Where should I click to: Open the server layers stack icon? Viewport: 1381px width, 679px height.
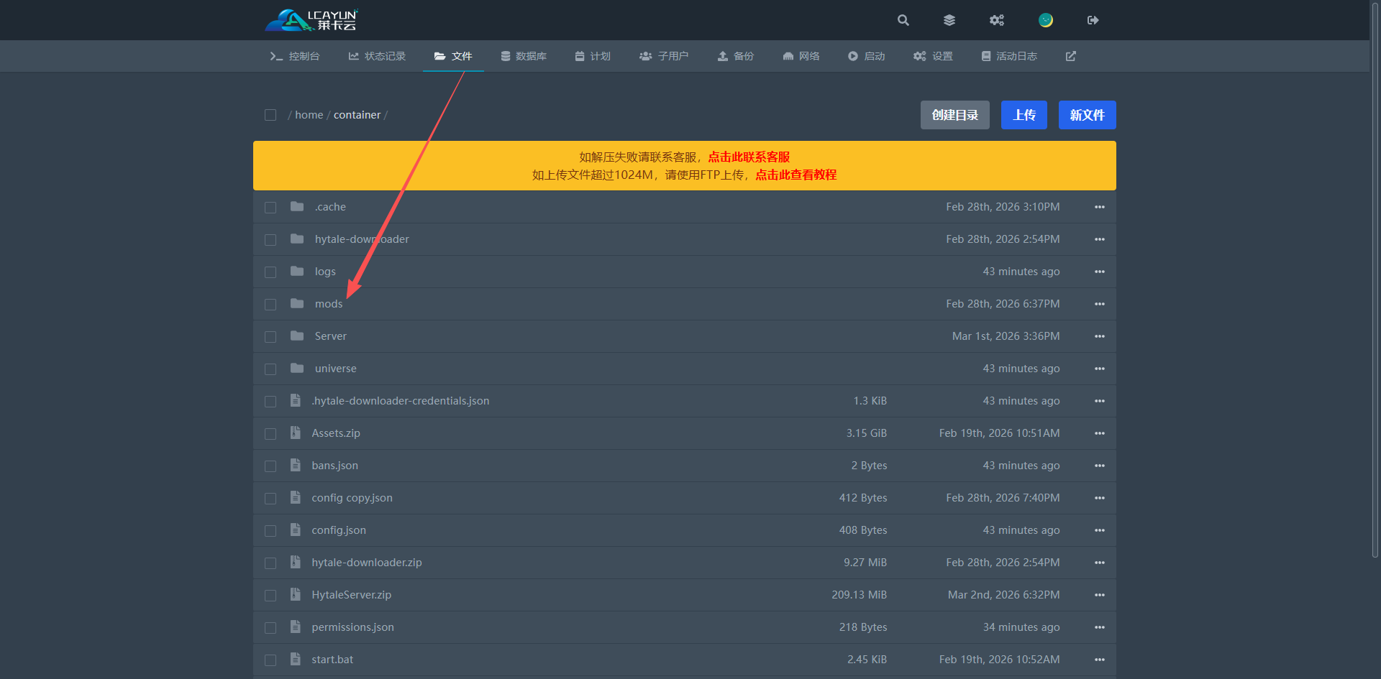[949, 20]
